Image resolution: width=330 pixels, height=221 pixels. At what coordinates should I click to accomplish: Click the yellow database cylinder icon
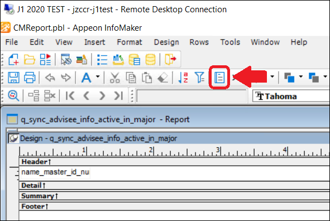150,59
